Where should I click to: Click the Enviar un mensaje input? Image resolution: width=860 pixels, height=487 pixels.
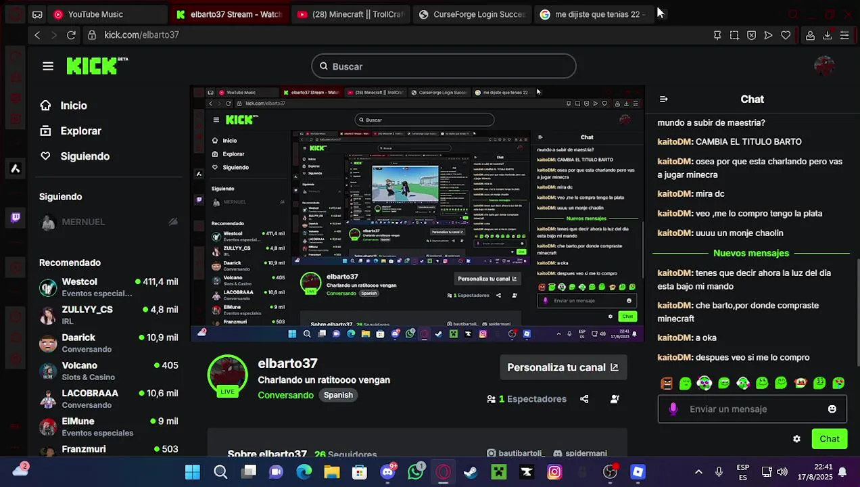pos(752,409)
